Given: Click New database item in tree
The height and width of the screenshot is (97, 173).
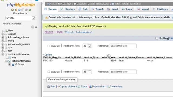Looking at the screenshot, I should click(x=11, y=30).
